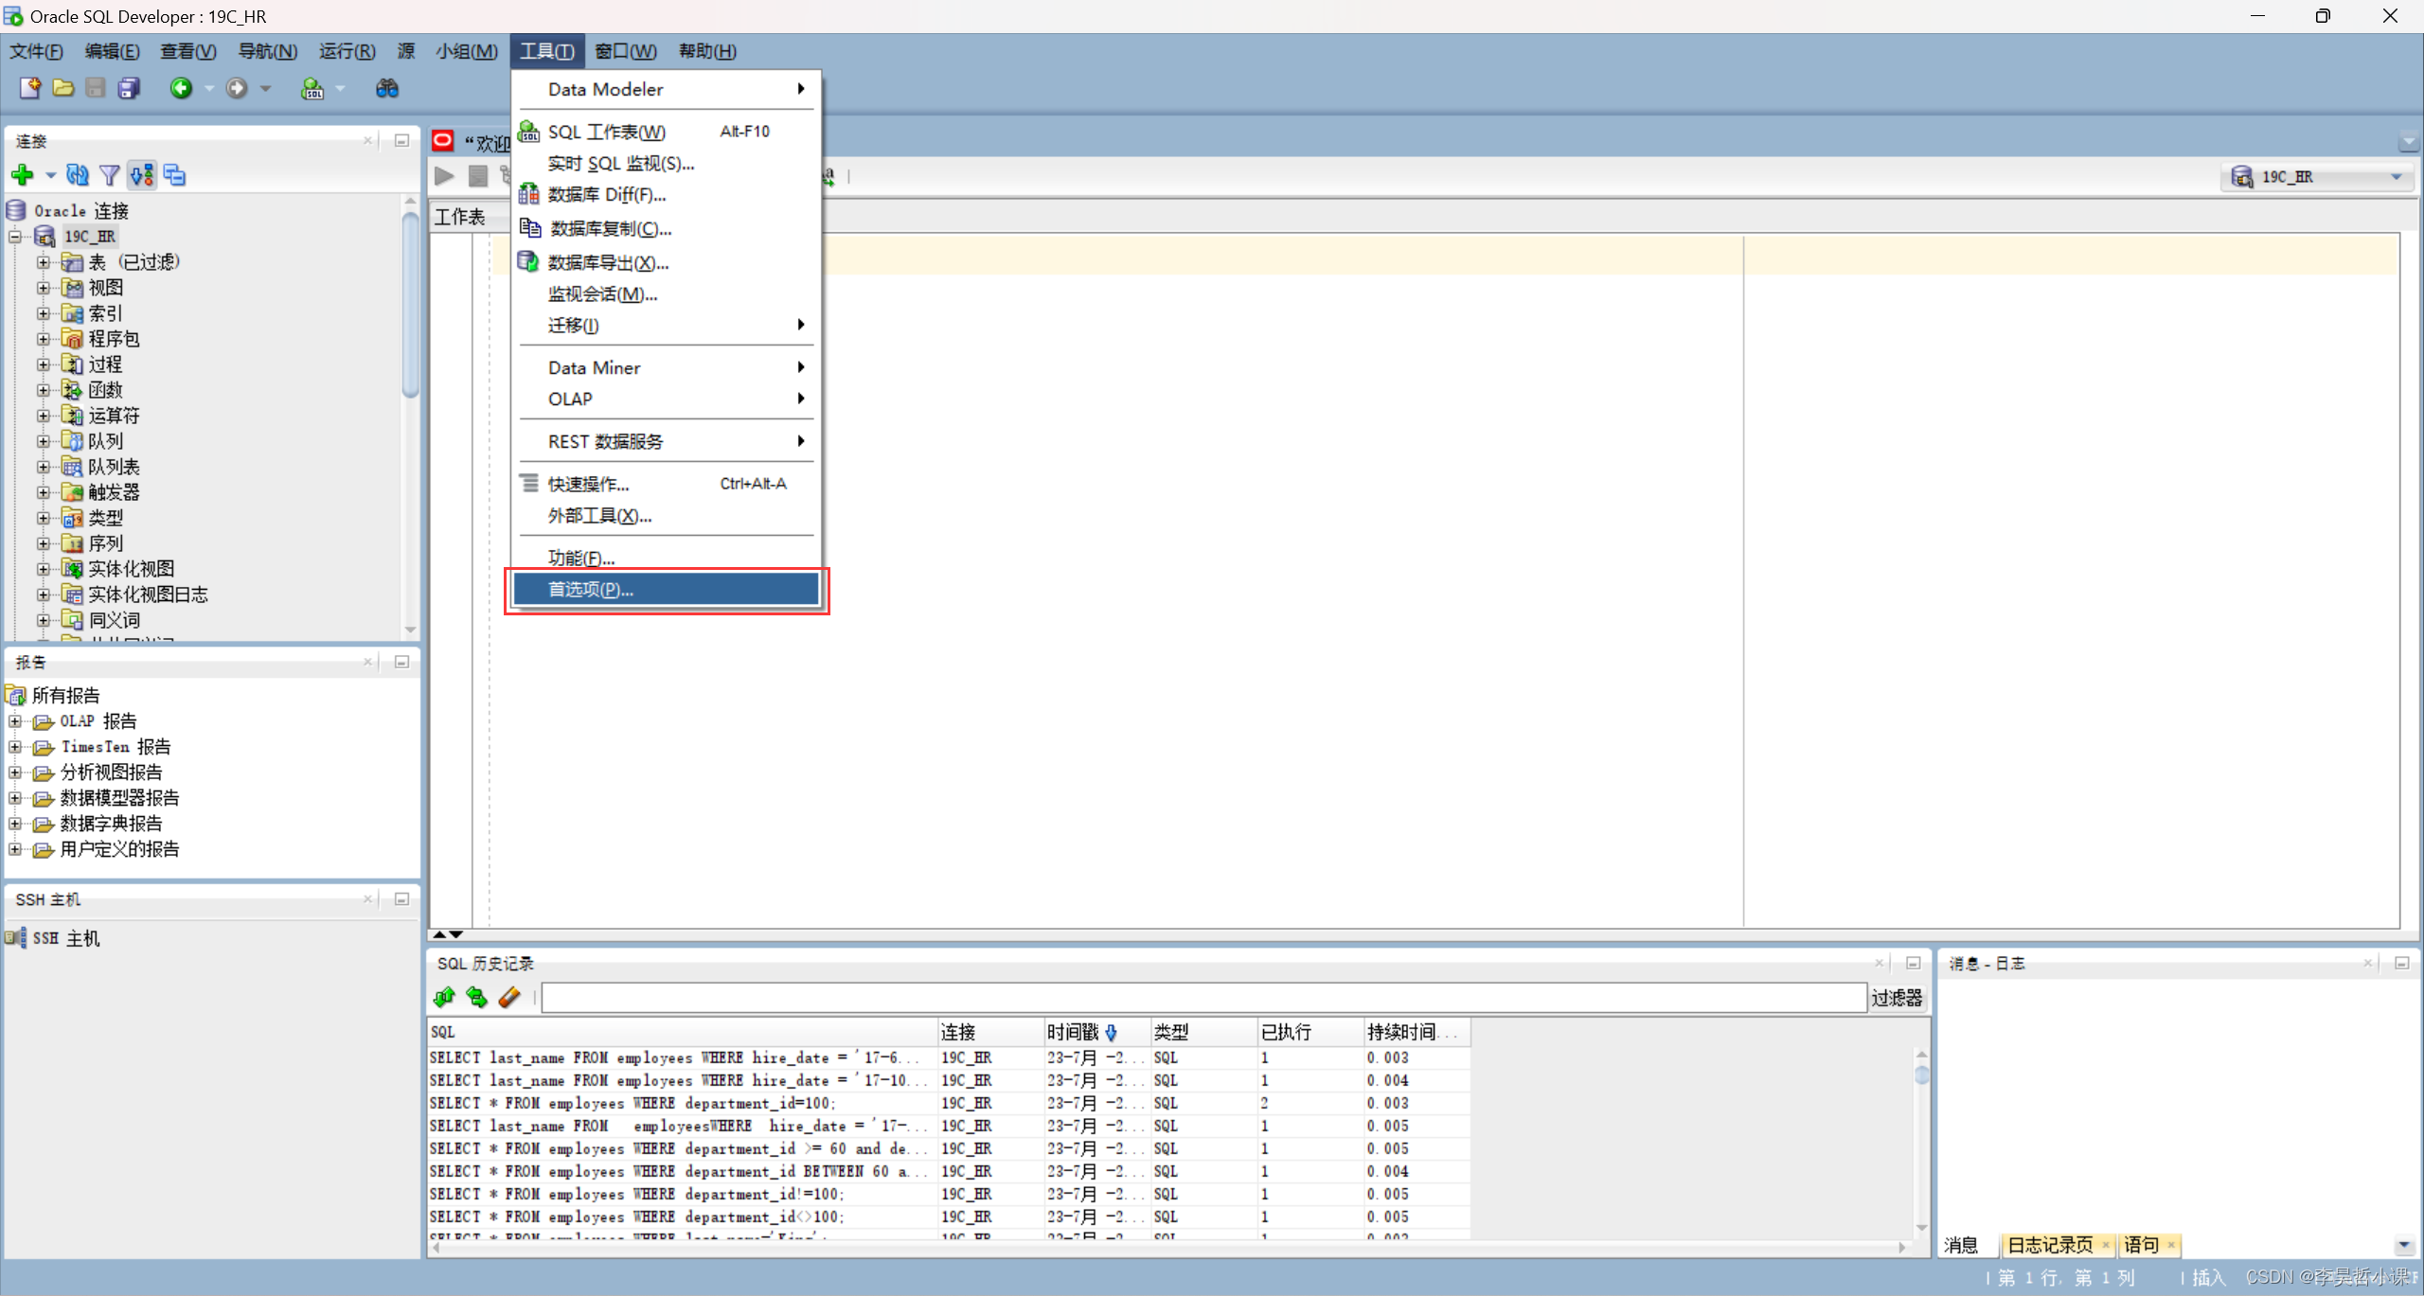The height and width of the screenshot is (1296, 2424).
Task: Click the 数据库 Diff menu icon
Action: 529,194
